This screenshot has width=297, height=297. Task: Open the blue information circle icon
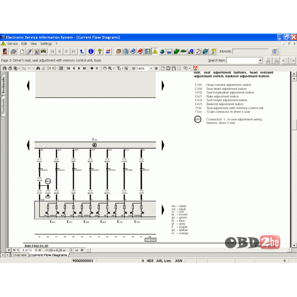tap(91, 51)
